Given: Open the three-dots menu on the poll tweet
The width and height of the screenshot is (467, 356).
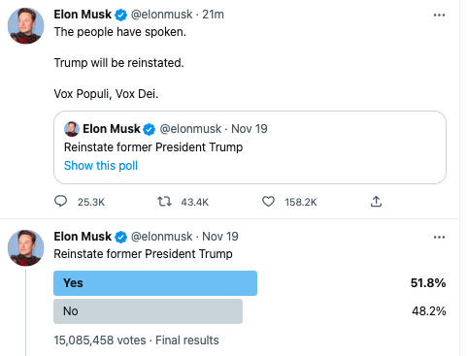Looking at the screenshot, I should (439, 237).
